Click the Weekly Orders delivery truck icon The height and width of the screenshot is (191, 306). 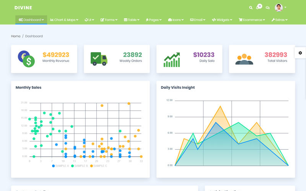[99, 58]
